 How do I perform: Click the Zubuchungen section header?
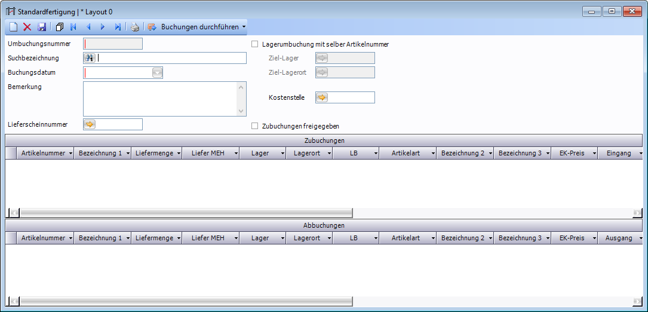[x=324, y=140]
